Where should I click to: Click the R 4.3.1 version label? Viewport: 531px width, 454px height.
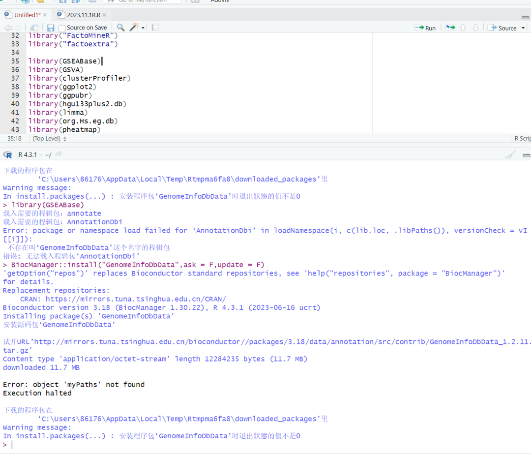[28, 154]
